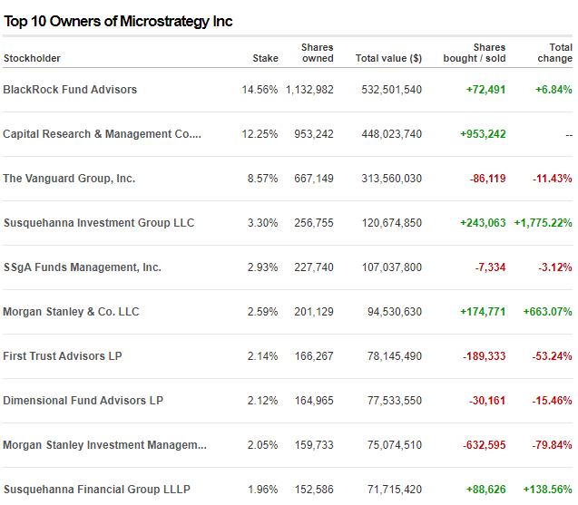Select the +6.84% total change

pyautogui.click(x=554, y=90)
